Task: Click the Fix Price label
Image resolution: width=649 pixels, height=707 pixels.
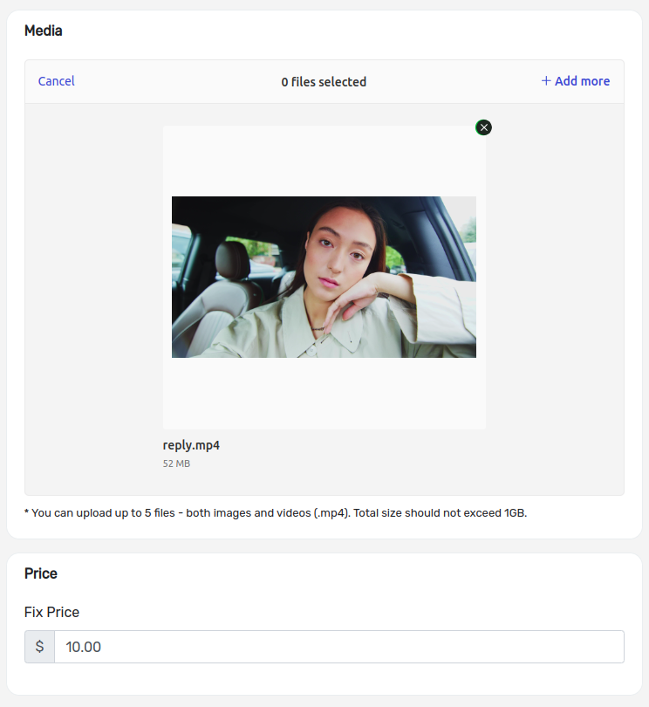Action: coord(51,612)
